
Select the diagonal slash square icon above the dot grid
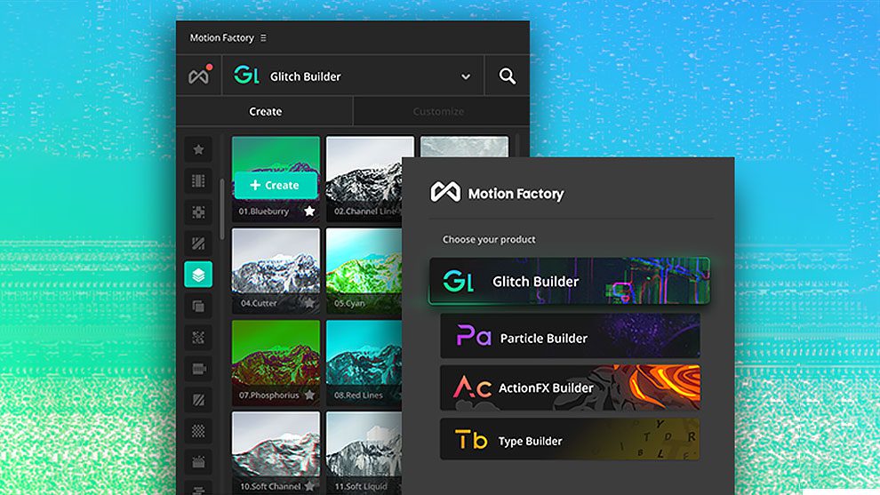click(198, 400)
